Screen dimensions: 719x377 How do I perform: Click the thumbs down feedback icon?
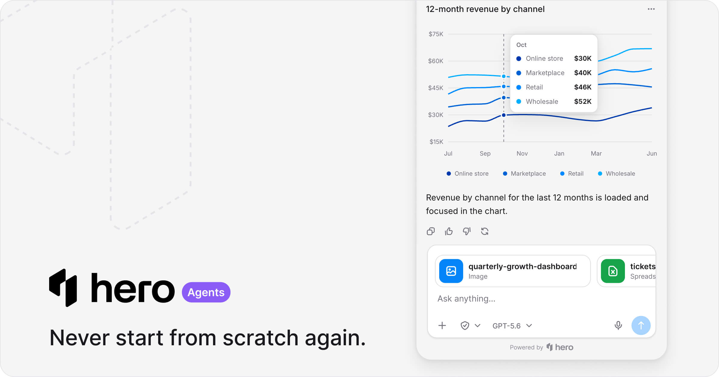(467, 231)
